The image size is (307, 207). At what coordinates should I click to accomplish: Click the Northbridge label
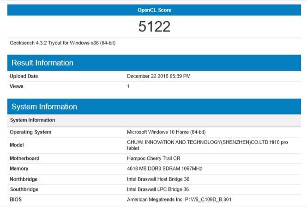24,179
